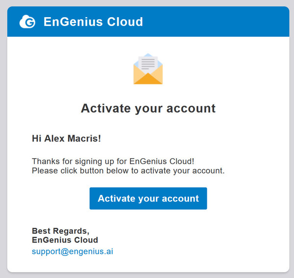Click the word 'EnGenius' in the header title

pos(73,22)
